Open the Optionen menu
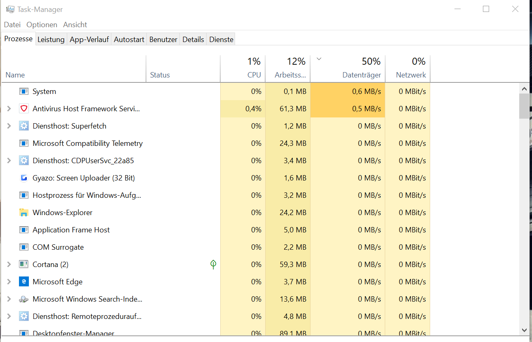532x342 pixels. [42, 25]
